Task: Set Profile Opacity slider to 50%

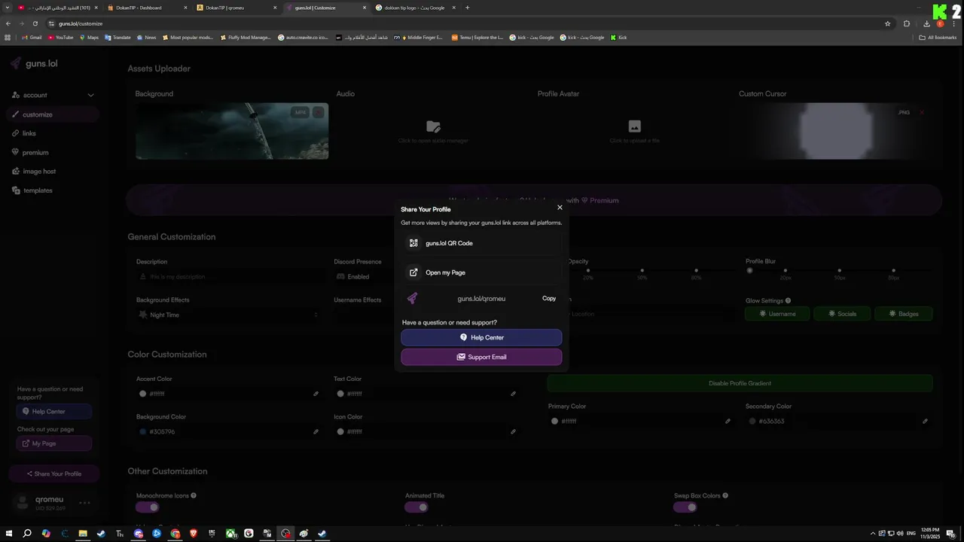Action: (x=642, y=270)
